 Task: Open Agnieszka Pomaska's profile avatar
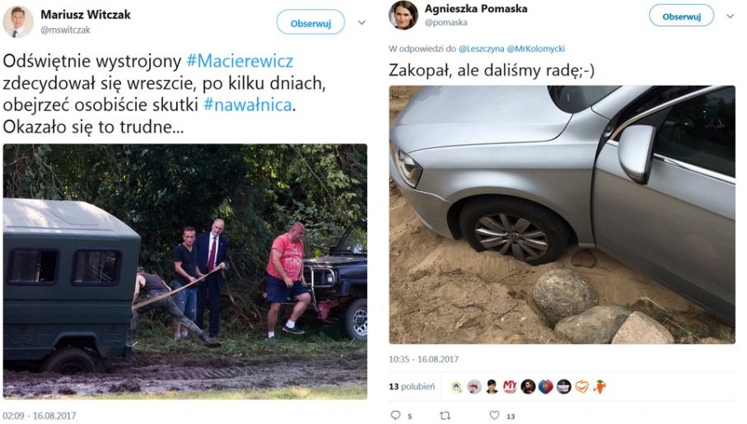click(404, 15)
